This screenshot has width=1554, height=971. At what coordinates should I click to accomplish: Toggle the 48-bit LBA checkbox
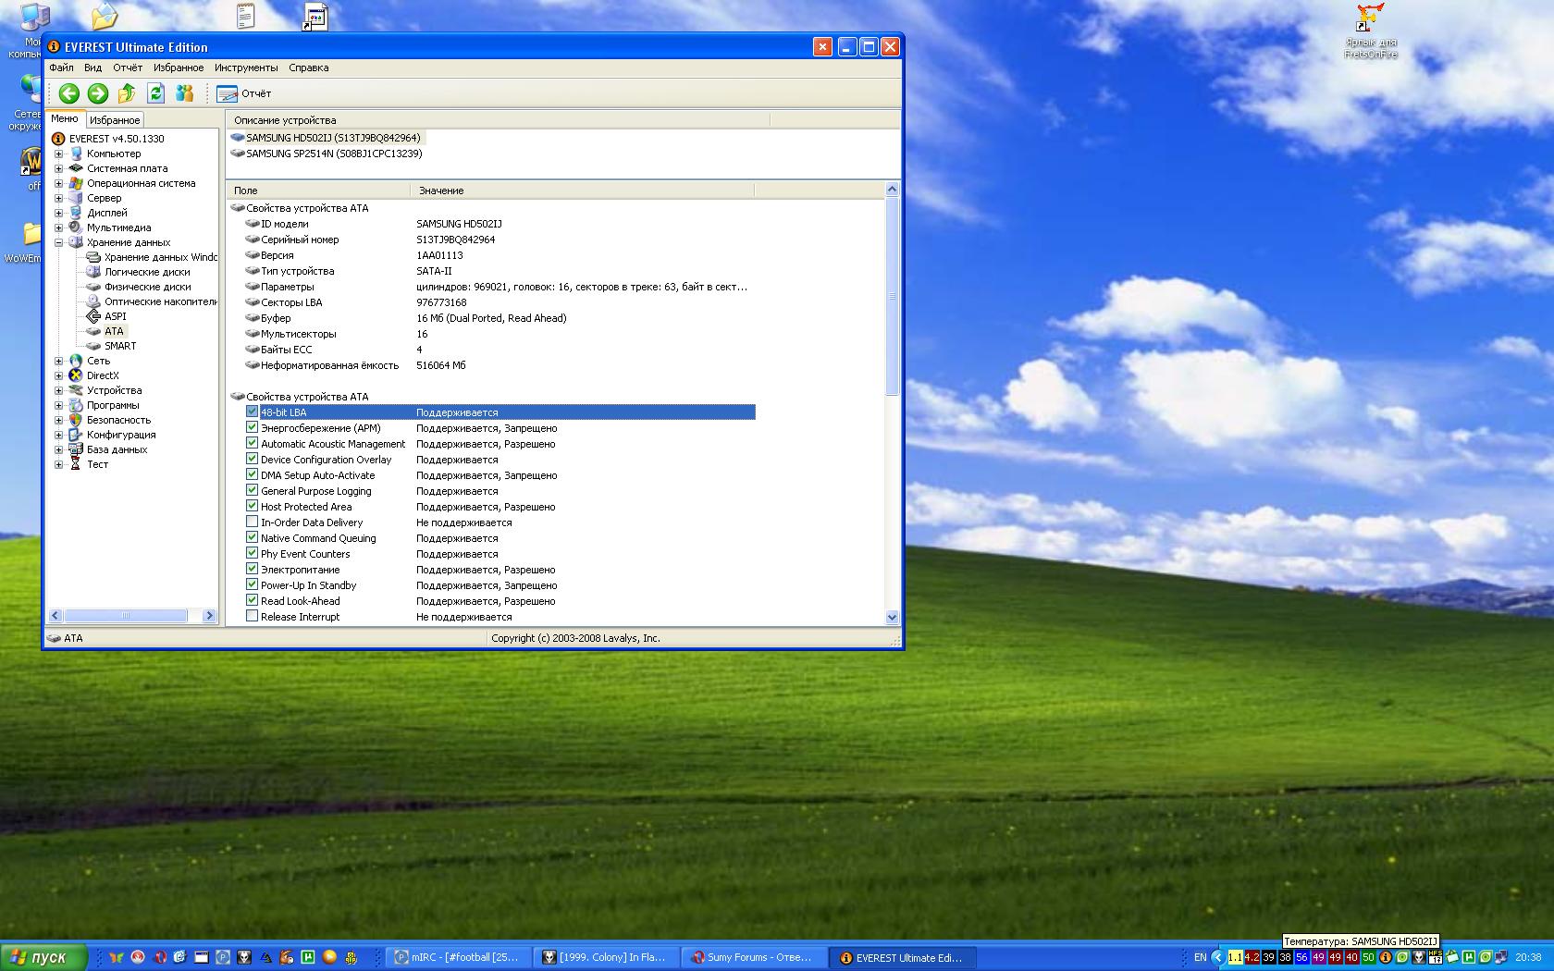coord(252,412)
